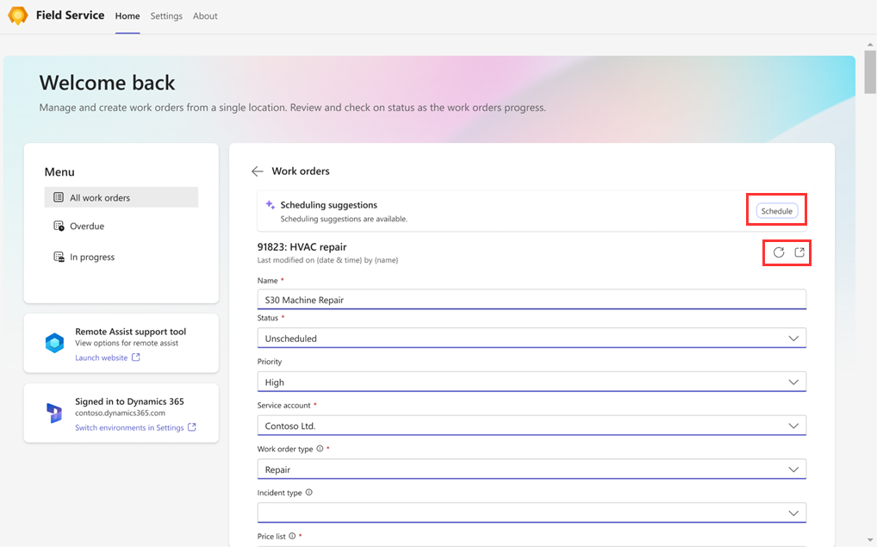
Task: Open the Priority dropdown showing High
Action: (532, 382)
